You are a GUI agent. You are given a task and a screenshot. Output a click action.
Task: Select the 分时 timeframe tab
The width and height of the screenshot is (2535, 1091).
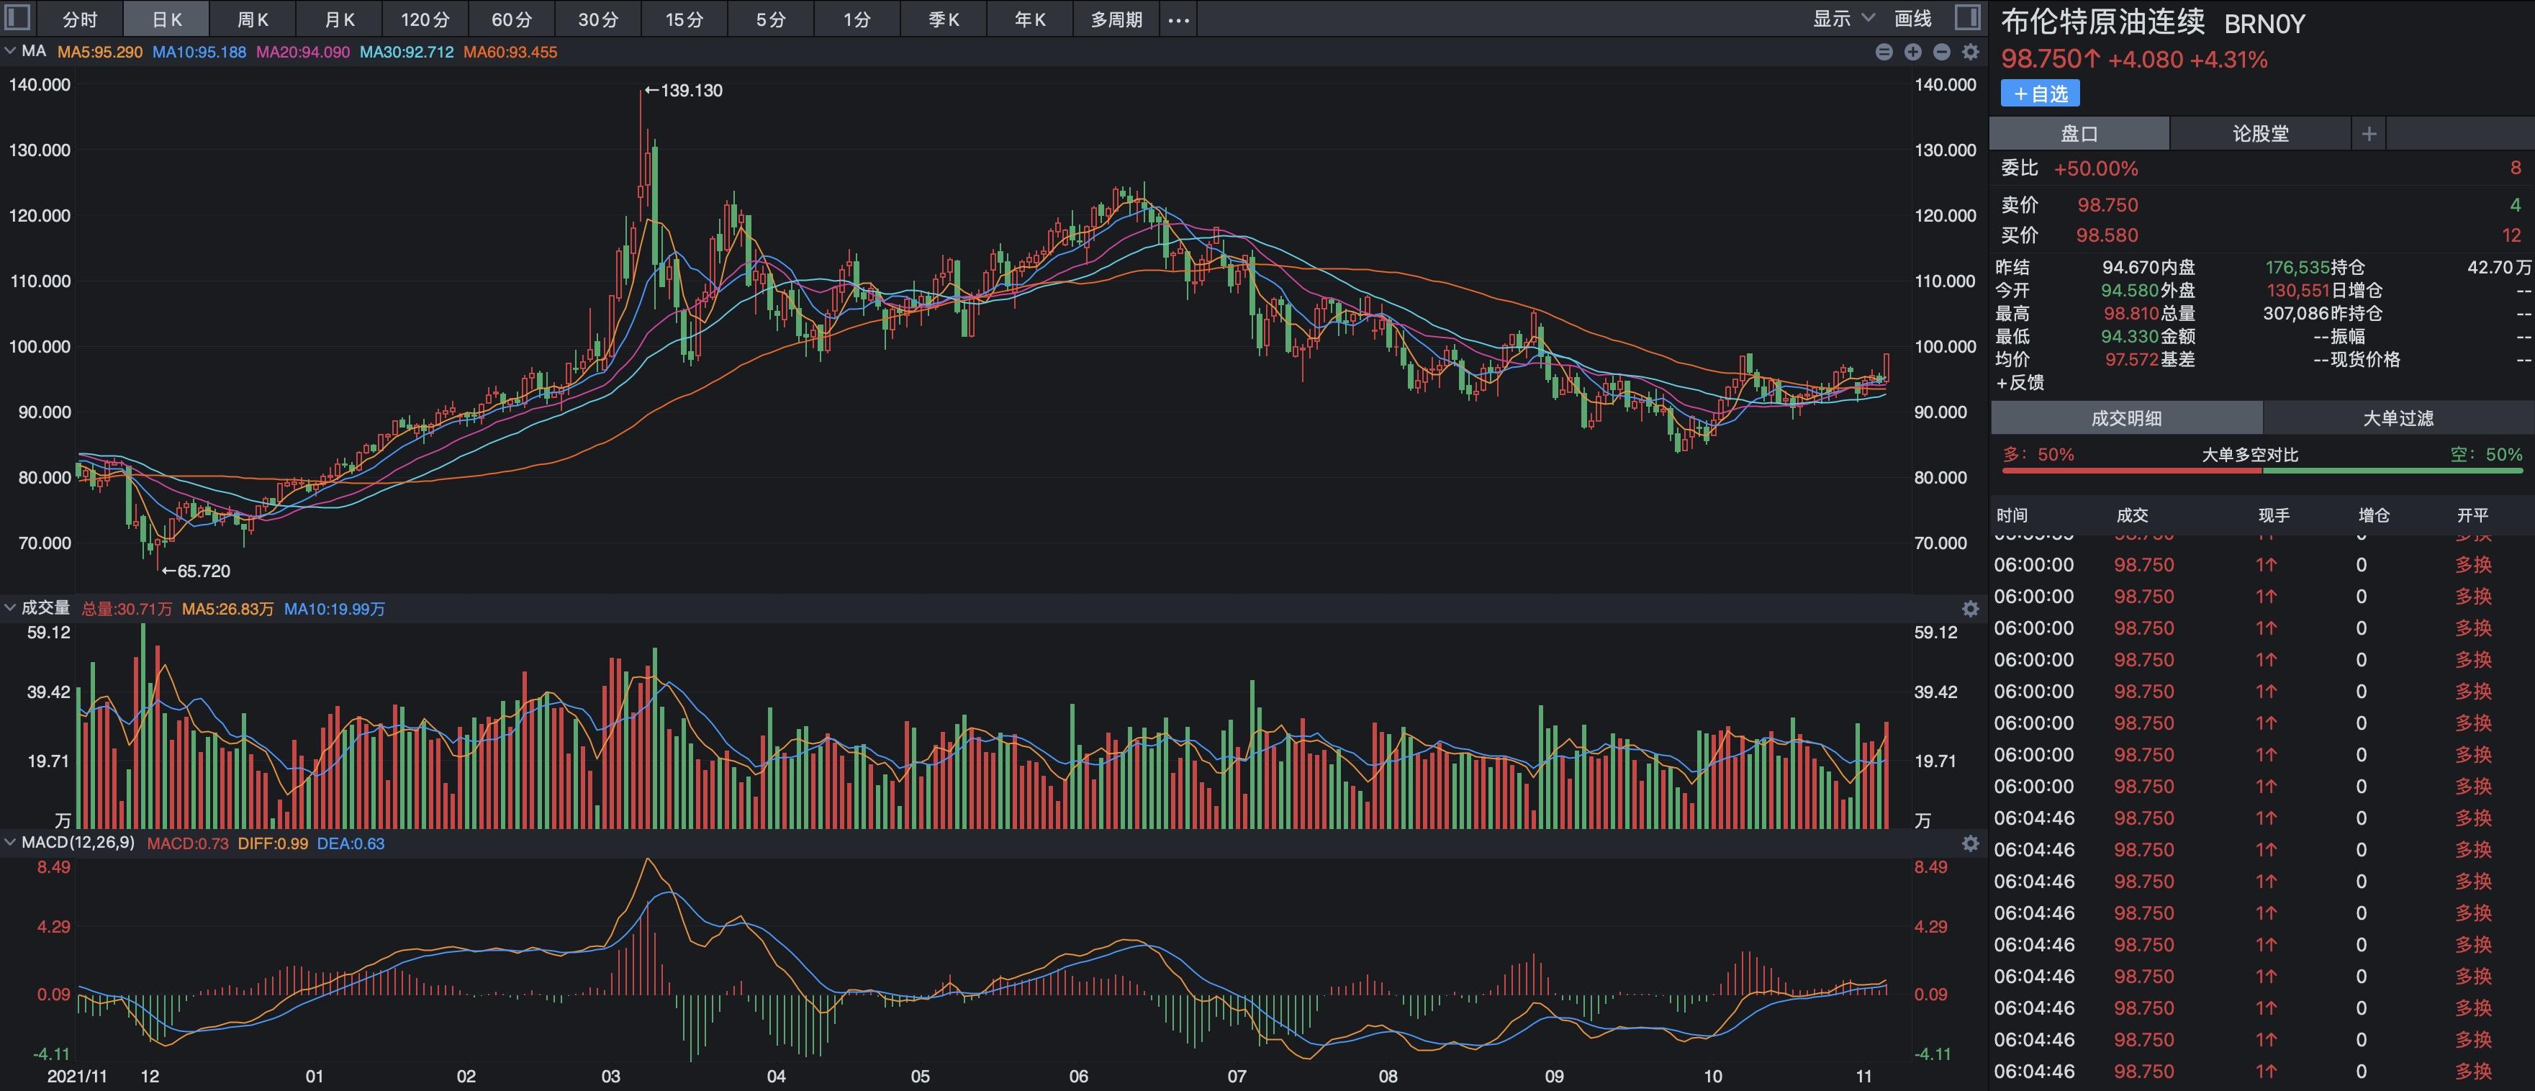80,19
